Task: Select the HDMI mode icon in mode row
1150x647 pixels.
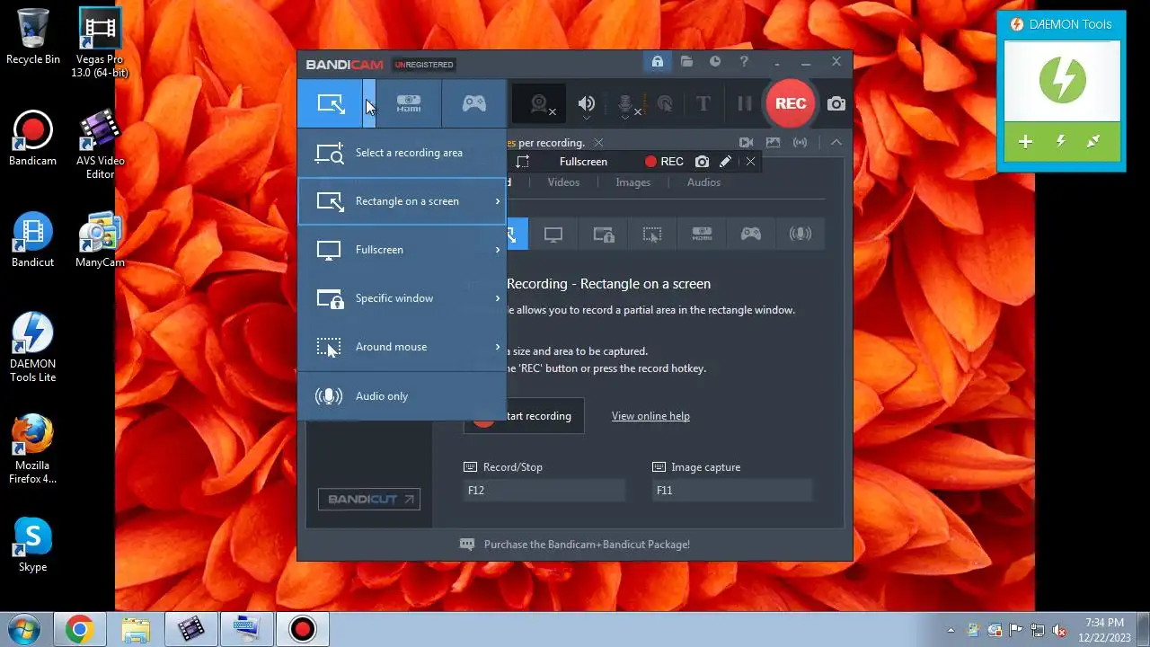Action: pyautogui.click(x=702, y=235)
